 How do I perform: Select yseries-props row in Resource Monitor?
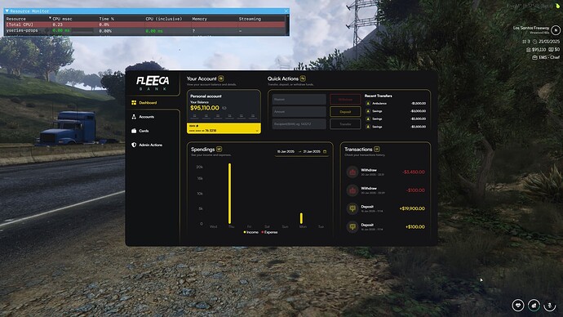click(145, 31)
